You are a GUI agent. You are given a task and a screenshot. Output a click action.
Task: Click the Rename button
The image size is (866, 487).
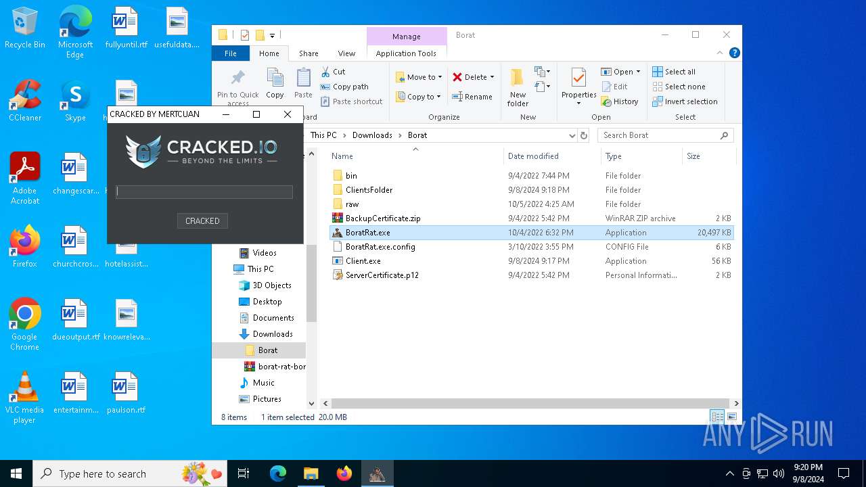point(472,97)
